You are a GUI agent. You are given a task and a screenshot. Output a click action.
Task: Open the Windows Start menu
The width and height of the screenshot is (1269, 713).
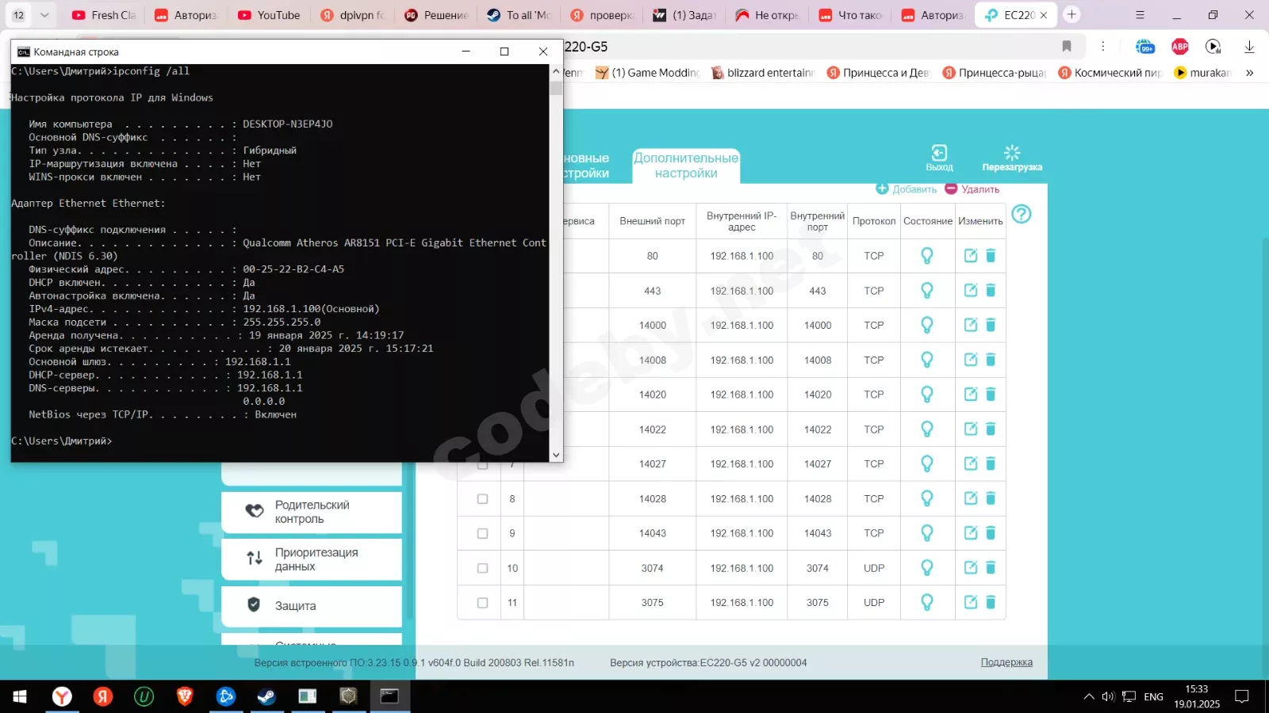20,696
